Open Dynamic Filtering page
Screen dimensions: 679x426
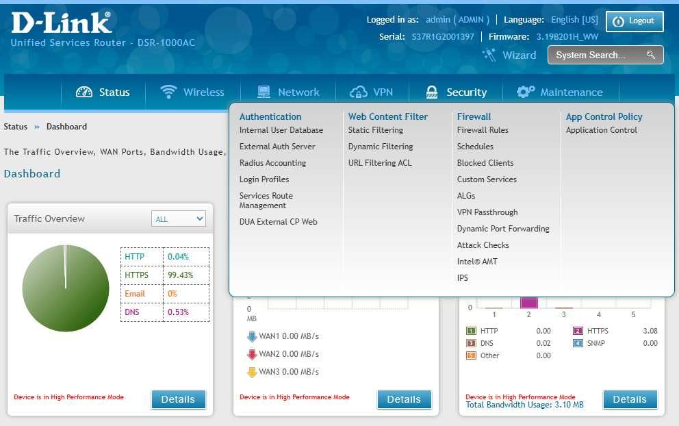coord(380,147)
